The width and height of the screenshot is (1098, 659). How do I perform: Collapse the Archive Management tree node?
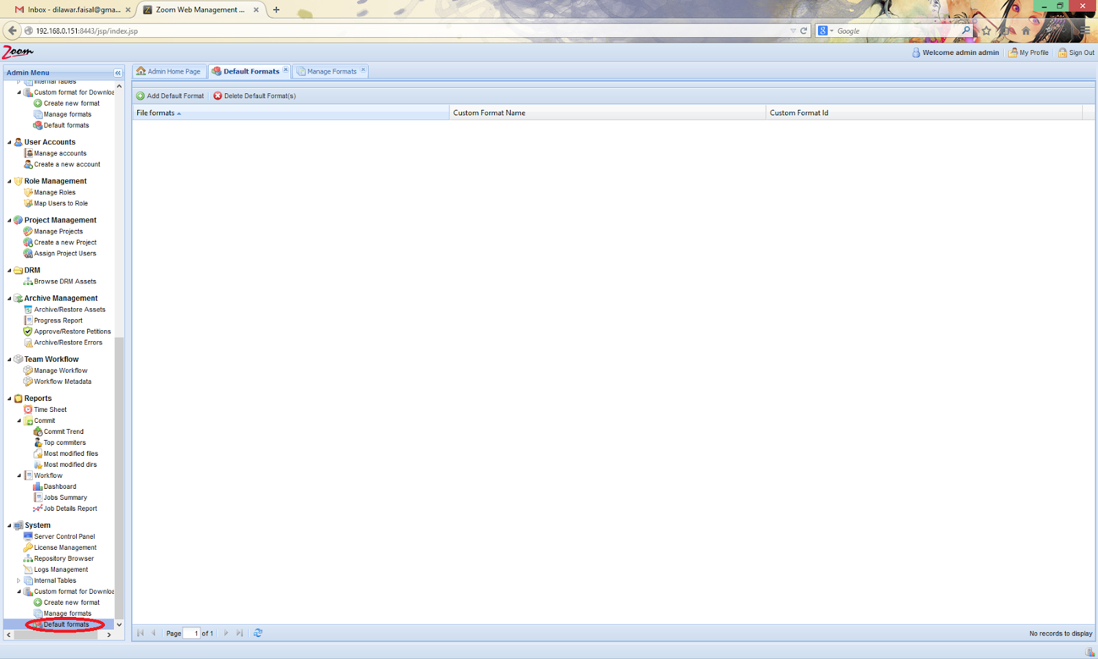tap(10, 299)
